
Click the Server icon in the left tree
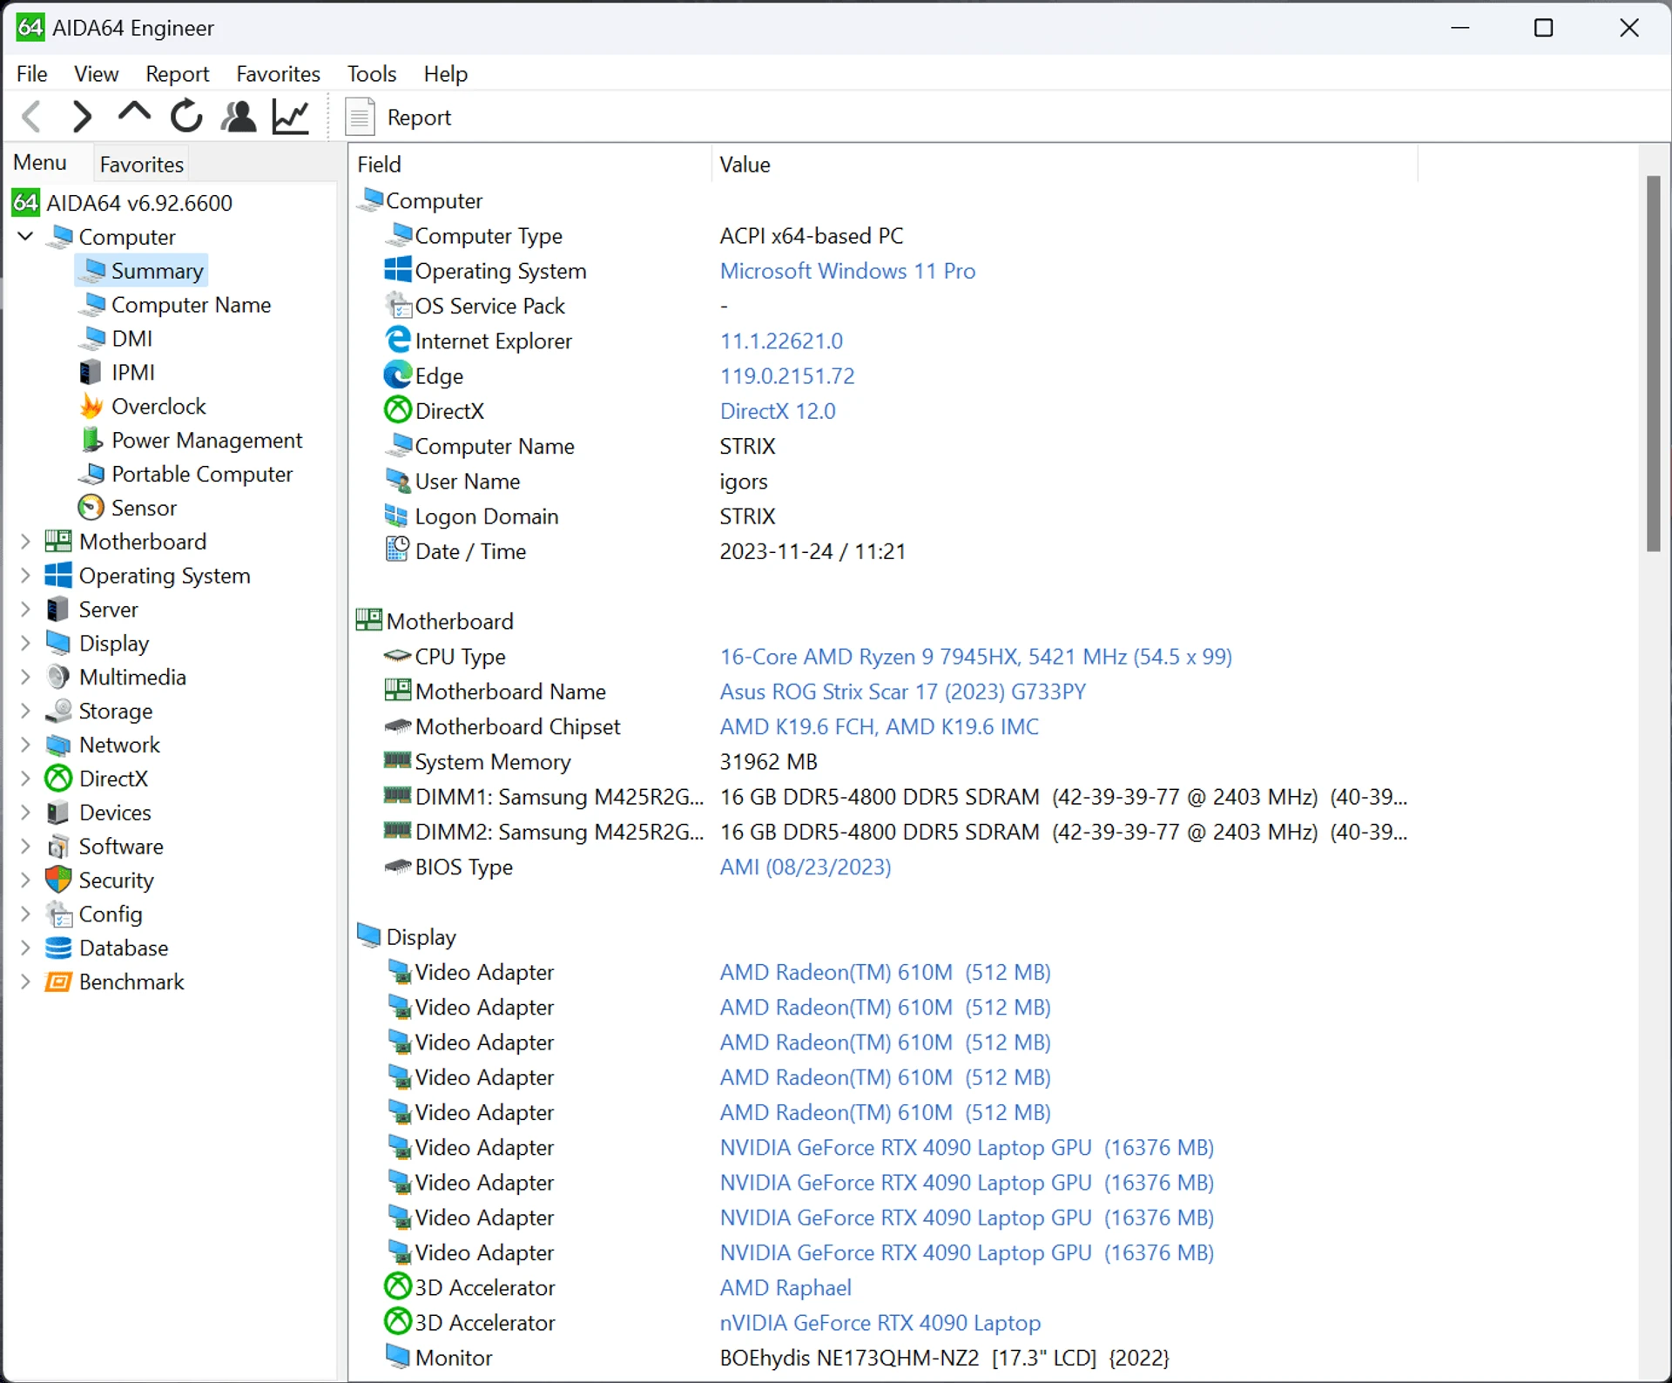(x=58, y=610)
